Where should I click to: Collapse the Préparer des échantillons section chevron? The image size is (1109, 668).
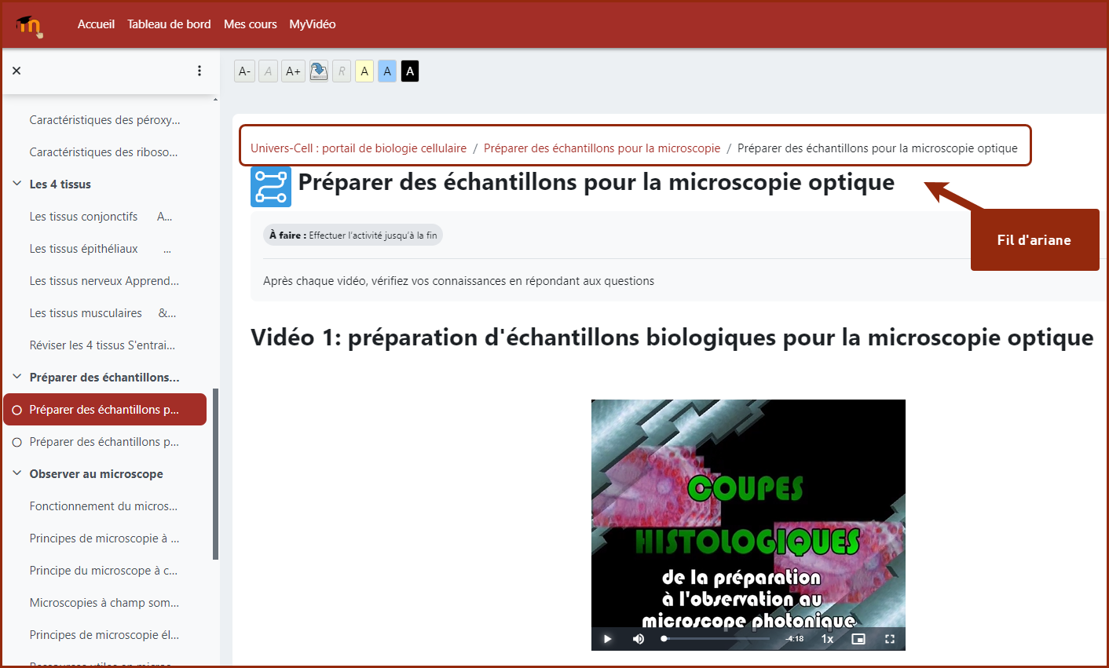pos(16,377)
